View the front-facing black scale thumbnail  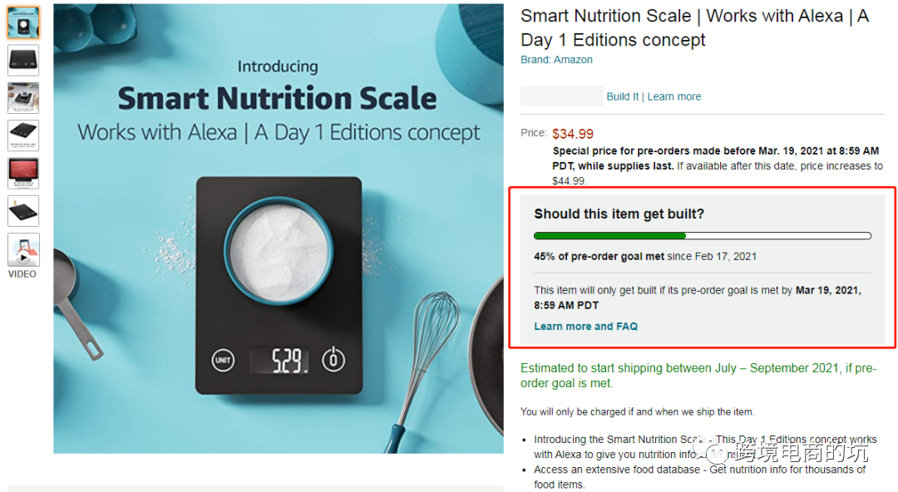point(23,60)
